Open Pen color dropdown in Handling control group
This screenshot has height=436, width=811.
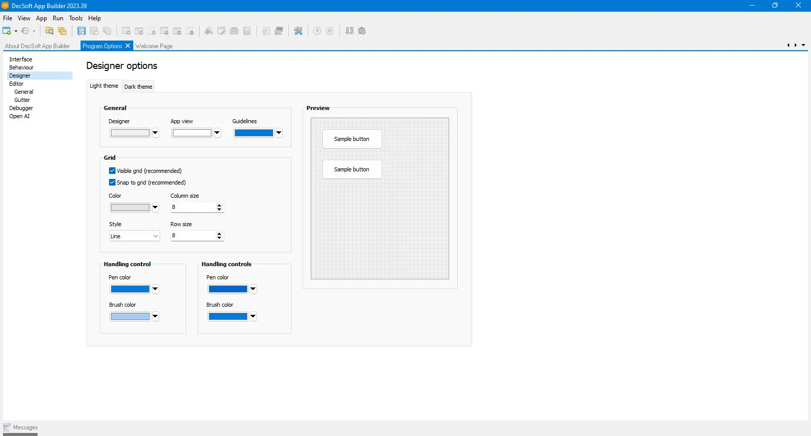(156, 289)
